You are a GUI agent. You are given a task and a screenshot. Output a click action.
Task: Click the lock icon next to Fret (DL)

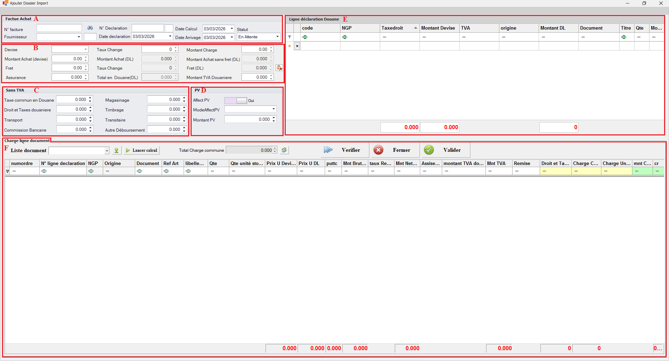click(279, 68)
